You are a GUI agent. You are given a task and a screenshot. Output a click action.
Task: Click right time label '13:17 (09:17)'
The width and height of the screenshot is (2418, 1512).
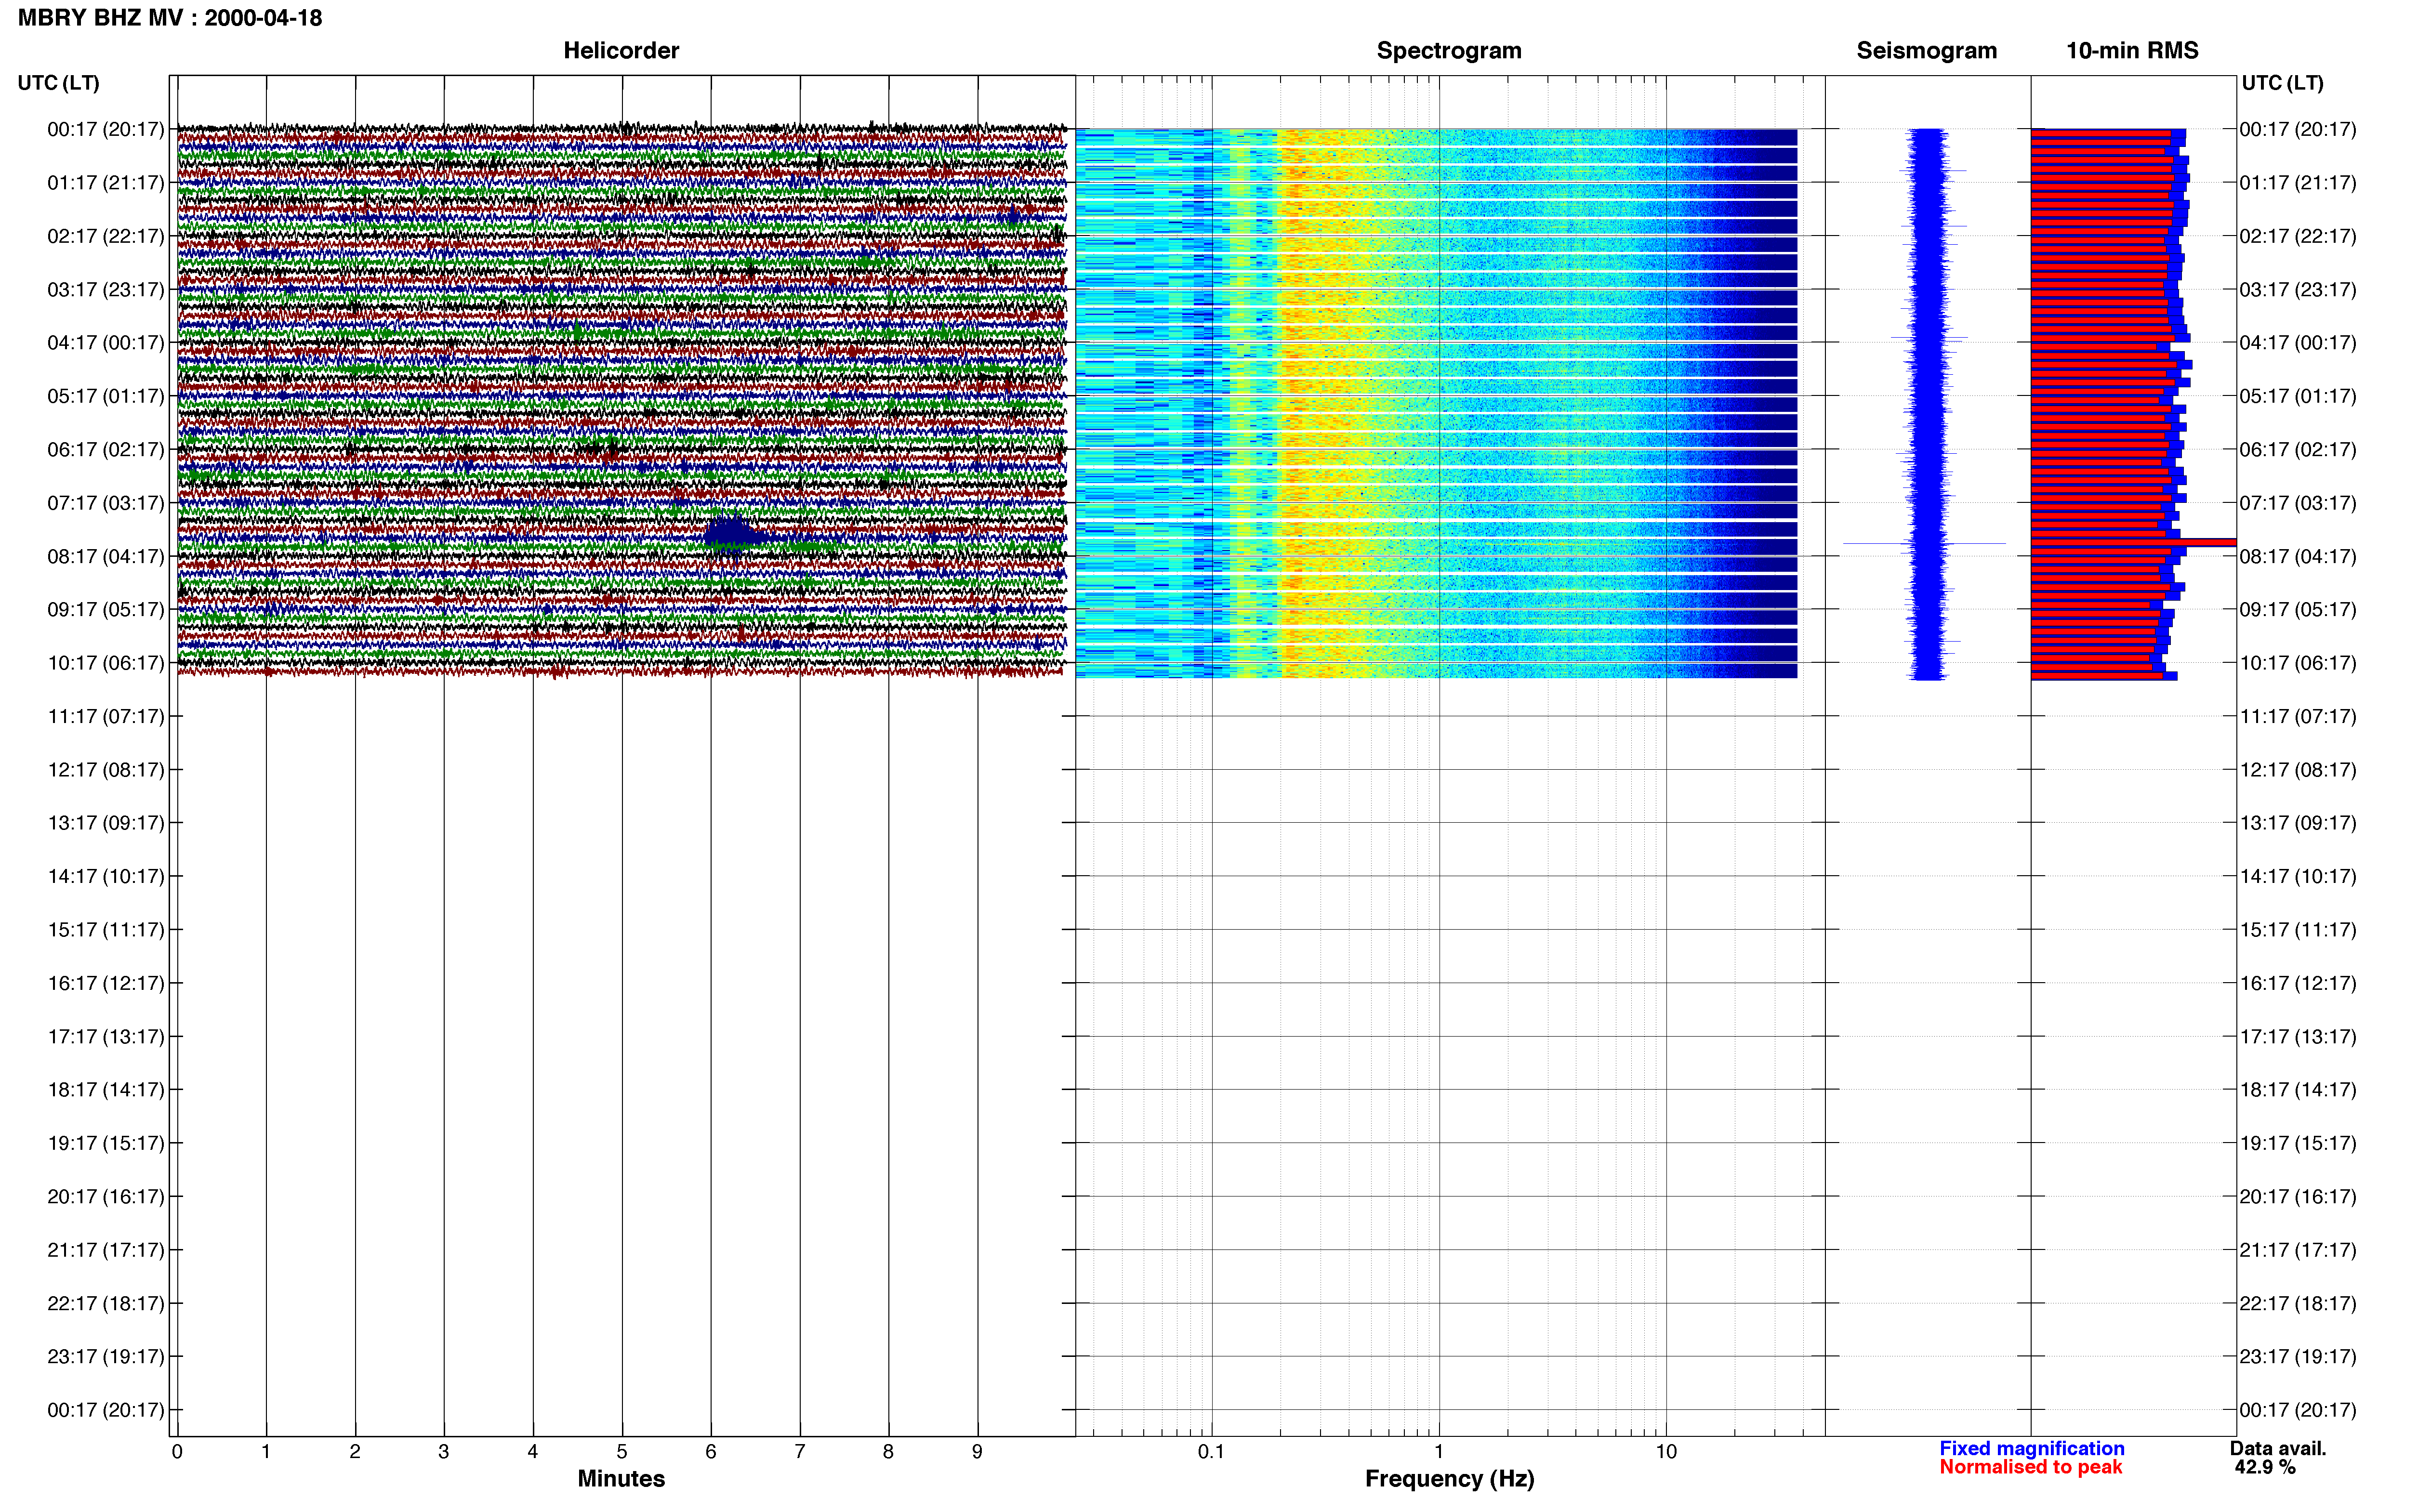point(2298,823)
